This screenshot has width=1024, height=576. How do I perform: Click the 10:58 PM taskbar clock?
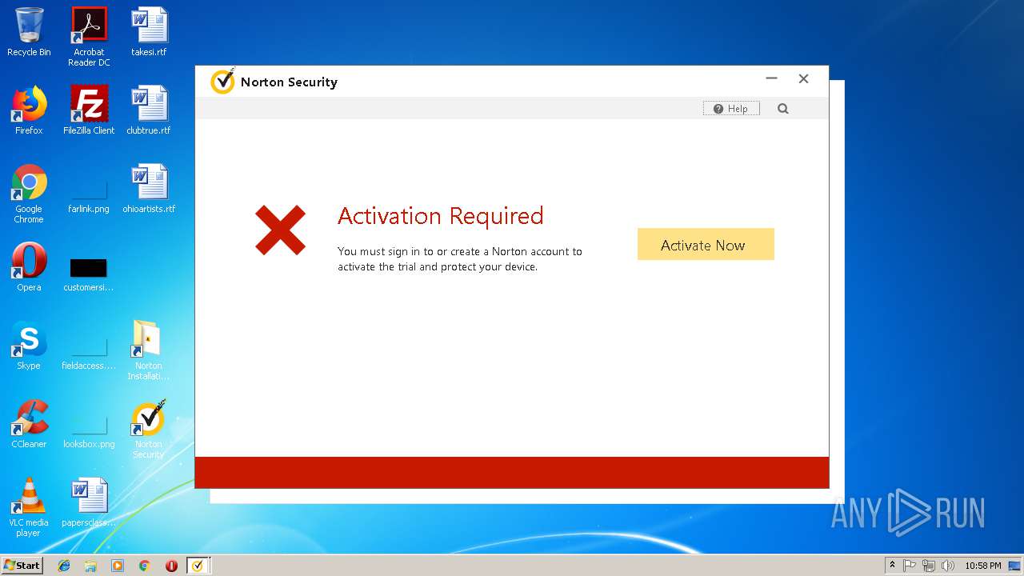click(982, 566)
